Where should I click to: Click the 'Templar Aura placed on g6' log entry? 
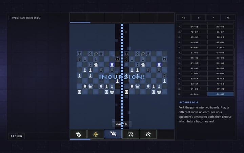tap(25, 18)
